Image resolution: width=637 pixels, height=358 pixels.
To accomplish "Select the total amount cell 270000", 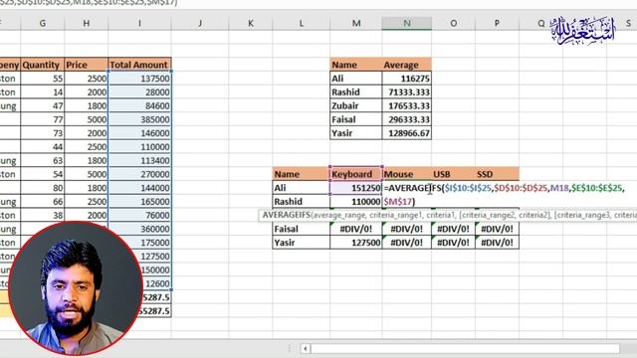I will click(x=139, y=174).
